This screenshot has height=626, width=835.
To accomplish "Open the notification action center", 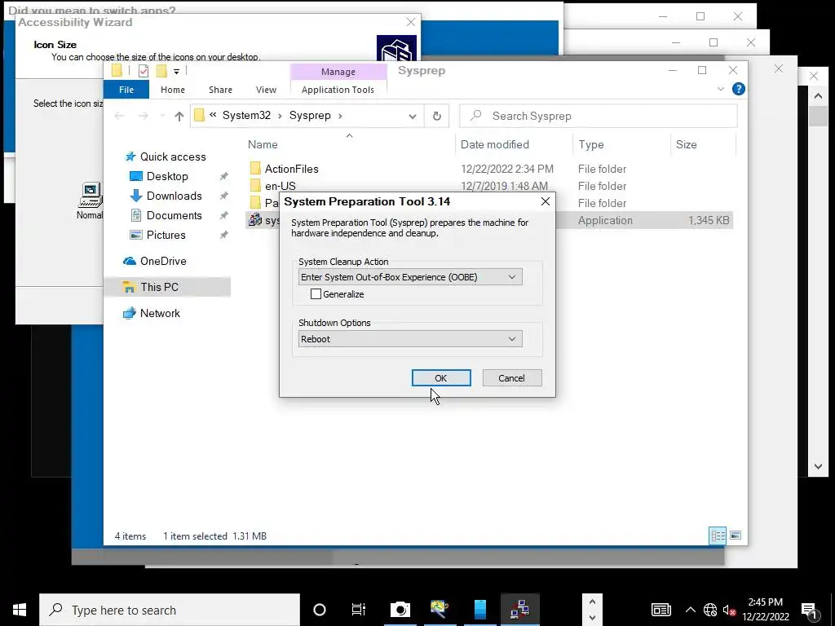I will coord(810,610).
